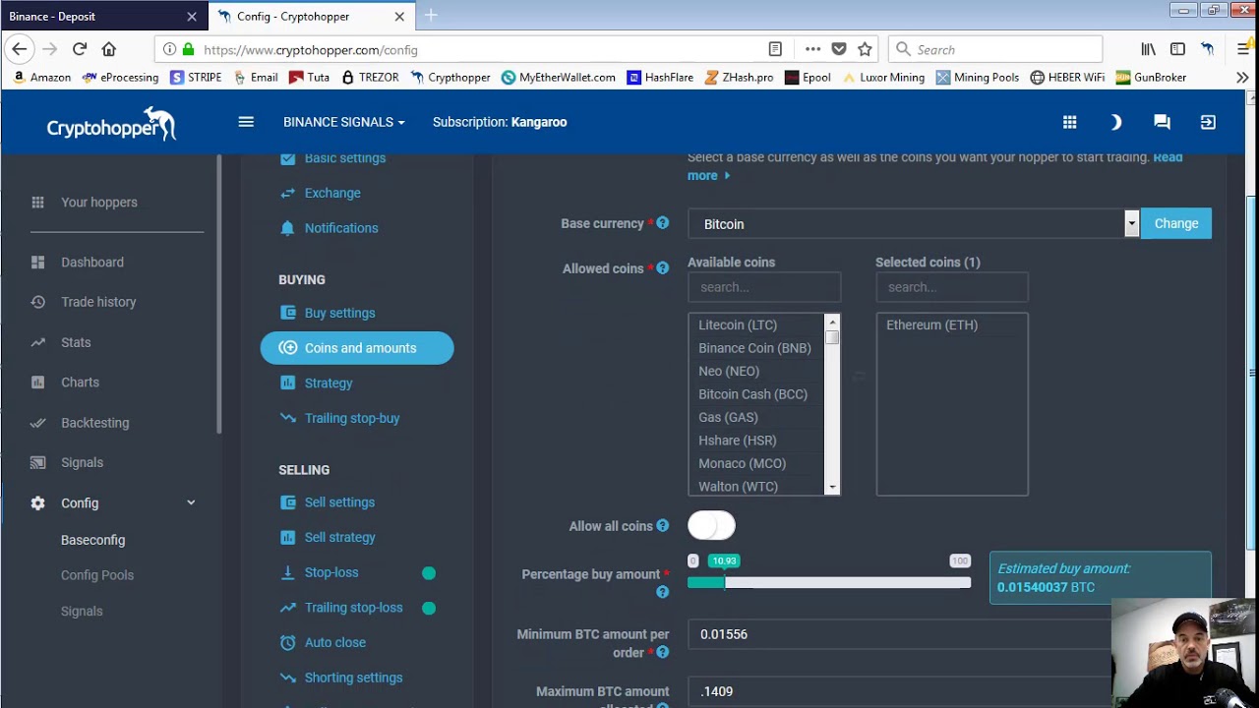Open Strategy under Buying

tap(329, 383)
